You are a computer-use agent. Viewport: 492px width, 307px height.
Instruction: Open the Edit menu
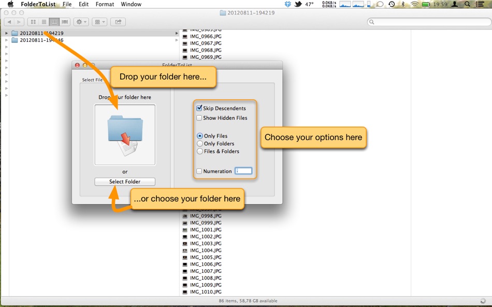coord(83,4)
